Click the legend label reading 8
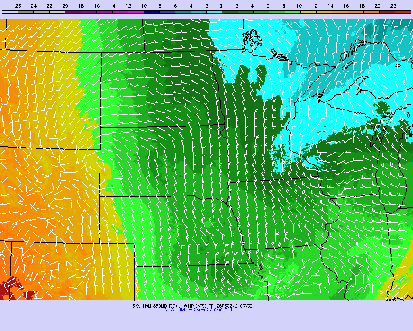Image resolution: width=413 pixels, height=331 pixels. click(284, 6)
